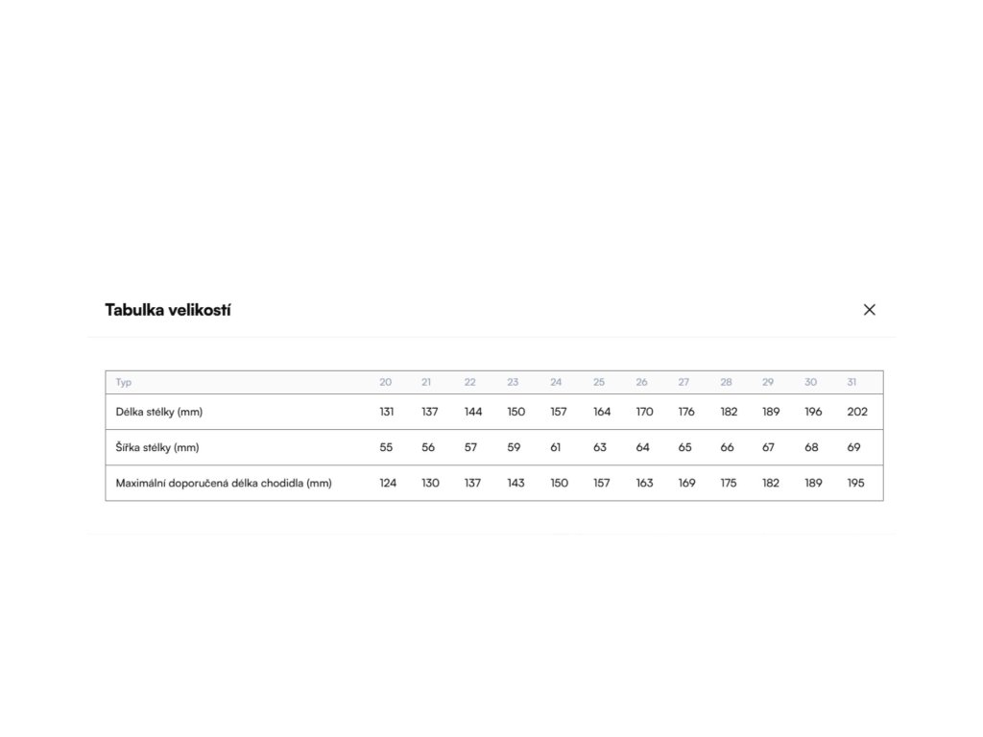Select size 20 column header
The height and width of the screenshot is (737, 983).
pyautogui.click(x=386, y=382)
